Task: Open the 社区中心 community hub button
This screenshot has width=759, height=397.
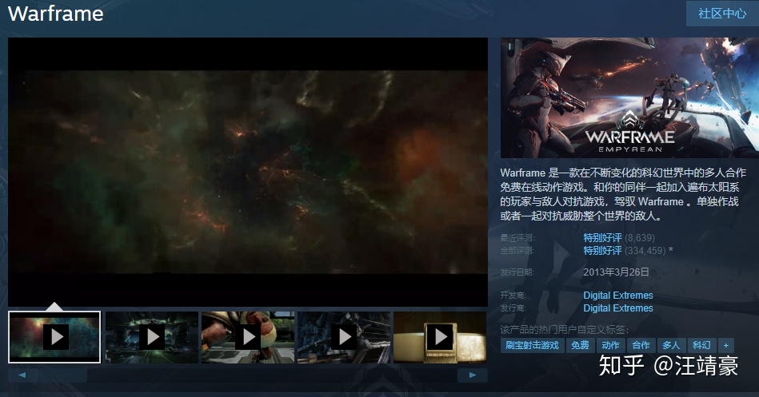Action: tap(722, 14)
